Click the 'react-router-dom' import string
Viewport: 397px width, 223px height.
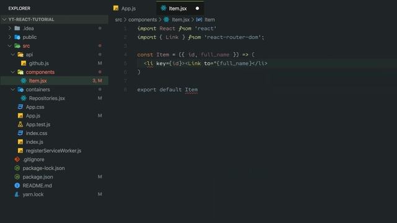coord(233,37)
